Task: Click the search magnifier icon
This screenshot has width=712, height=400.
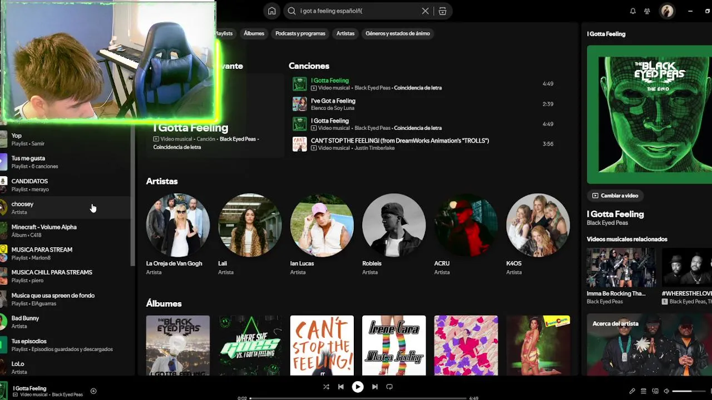Action: 292,11
